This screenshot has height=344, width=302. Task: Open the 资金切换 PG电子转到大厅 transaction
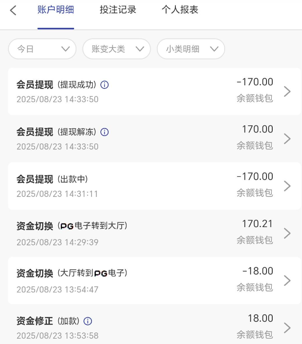point(133,233)
